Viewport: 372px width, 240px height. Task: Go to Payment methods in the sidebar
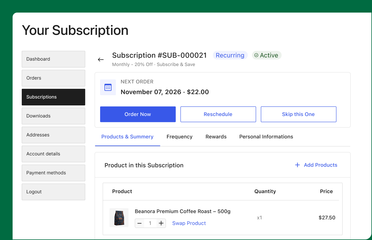[x=54, y=173]
